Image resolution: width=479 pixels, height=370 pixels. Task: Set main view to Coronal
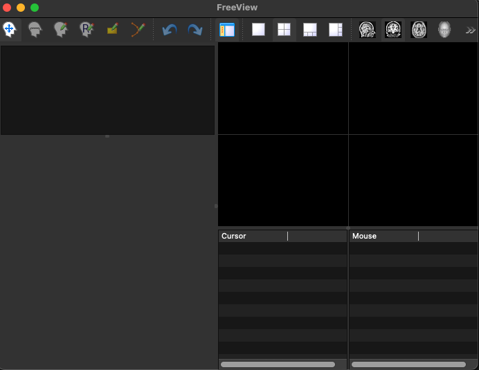pos(393,30)
